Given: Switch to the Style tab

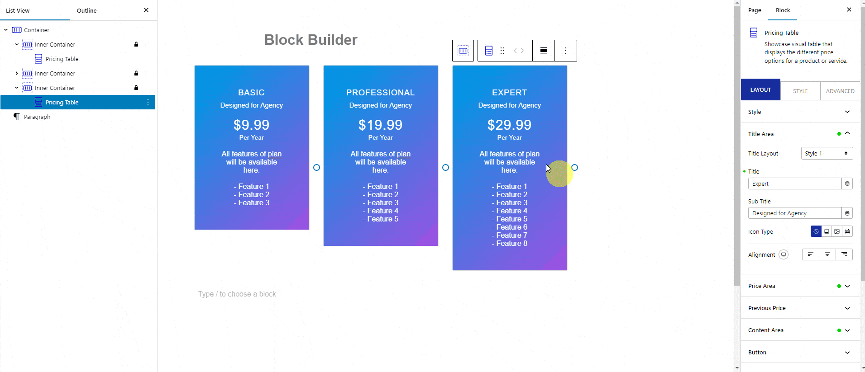Looking at the screenshot, I should tap(800, 90).
